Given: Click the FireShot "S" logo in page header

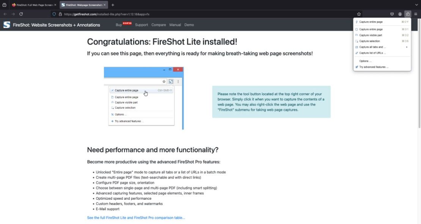Looking at the screenshot, I should tap(6, 25).
